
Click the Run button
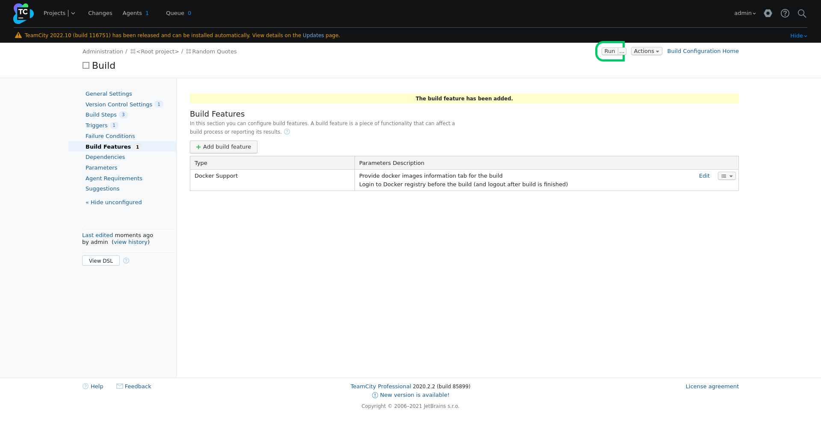(610, 51)
